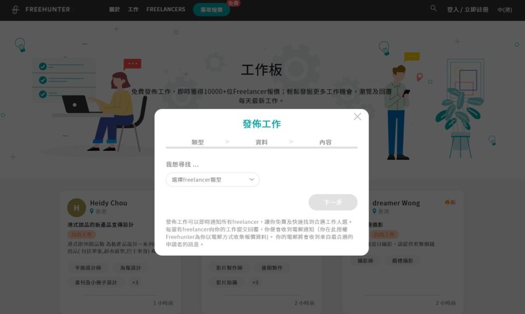Go to FREELANCERS in navigation
The image size is (525, 314).
[x=166, y=10]
